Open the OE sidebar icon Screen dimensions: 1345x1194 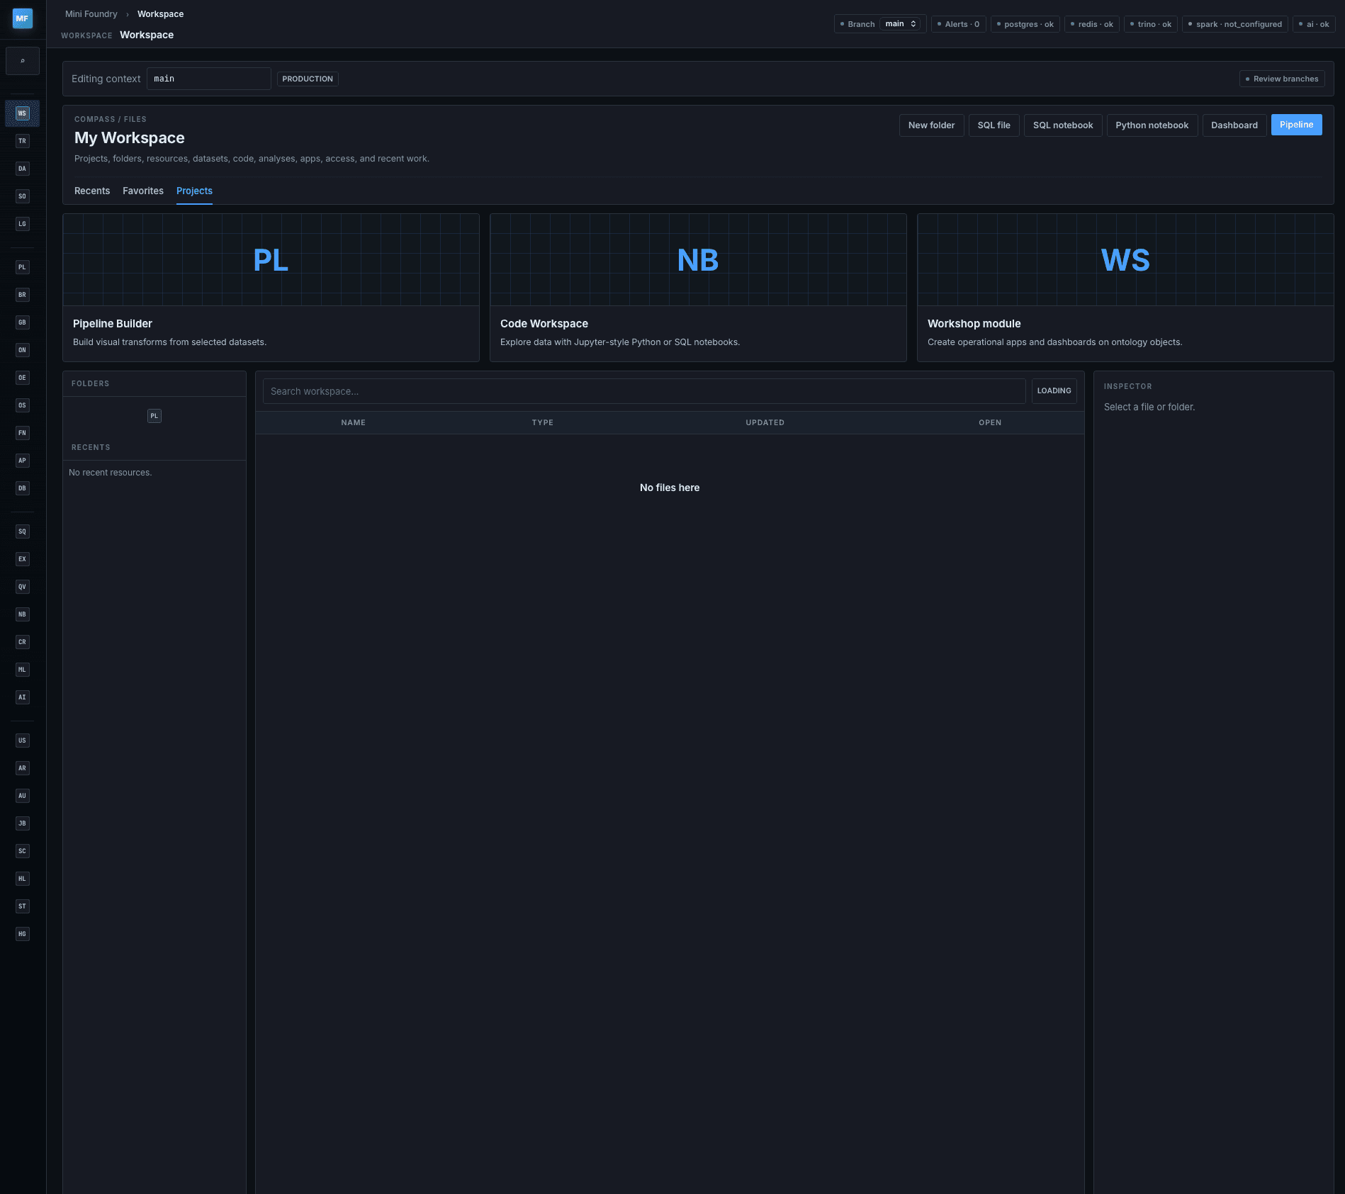coord(22,378)
